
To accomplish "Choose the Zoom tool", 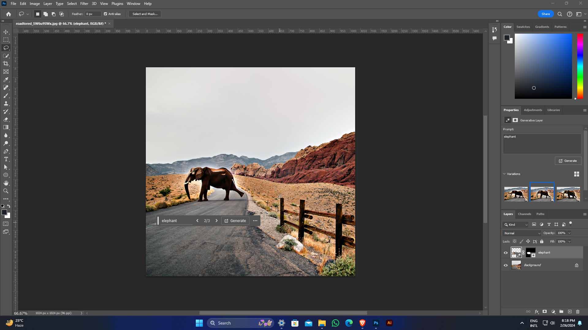I will point(6,191).
